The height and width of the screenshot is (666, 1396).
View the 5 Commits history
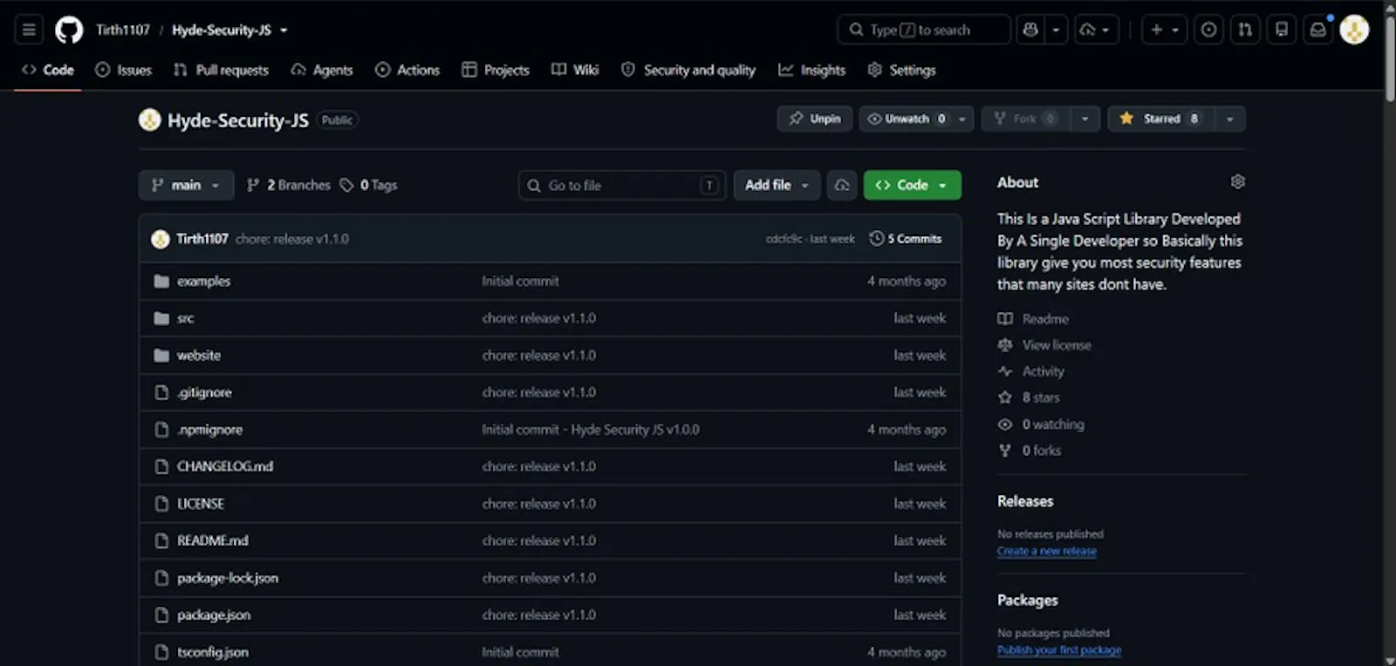pos(906,239)
